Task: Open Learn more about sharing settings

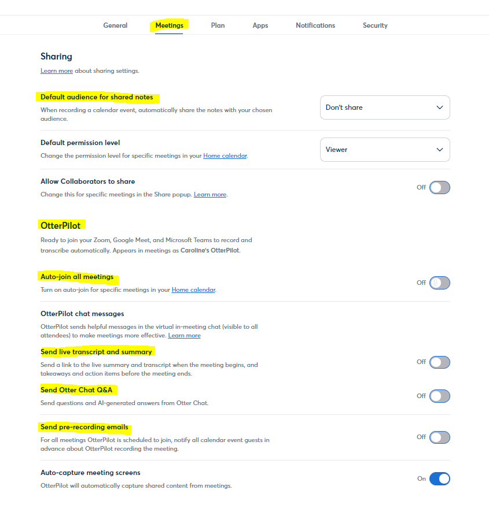Action: pos(56,70)
